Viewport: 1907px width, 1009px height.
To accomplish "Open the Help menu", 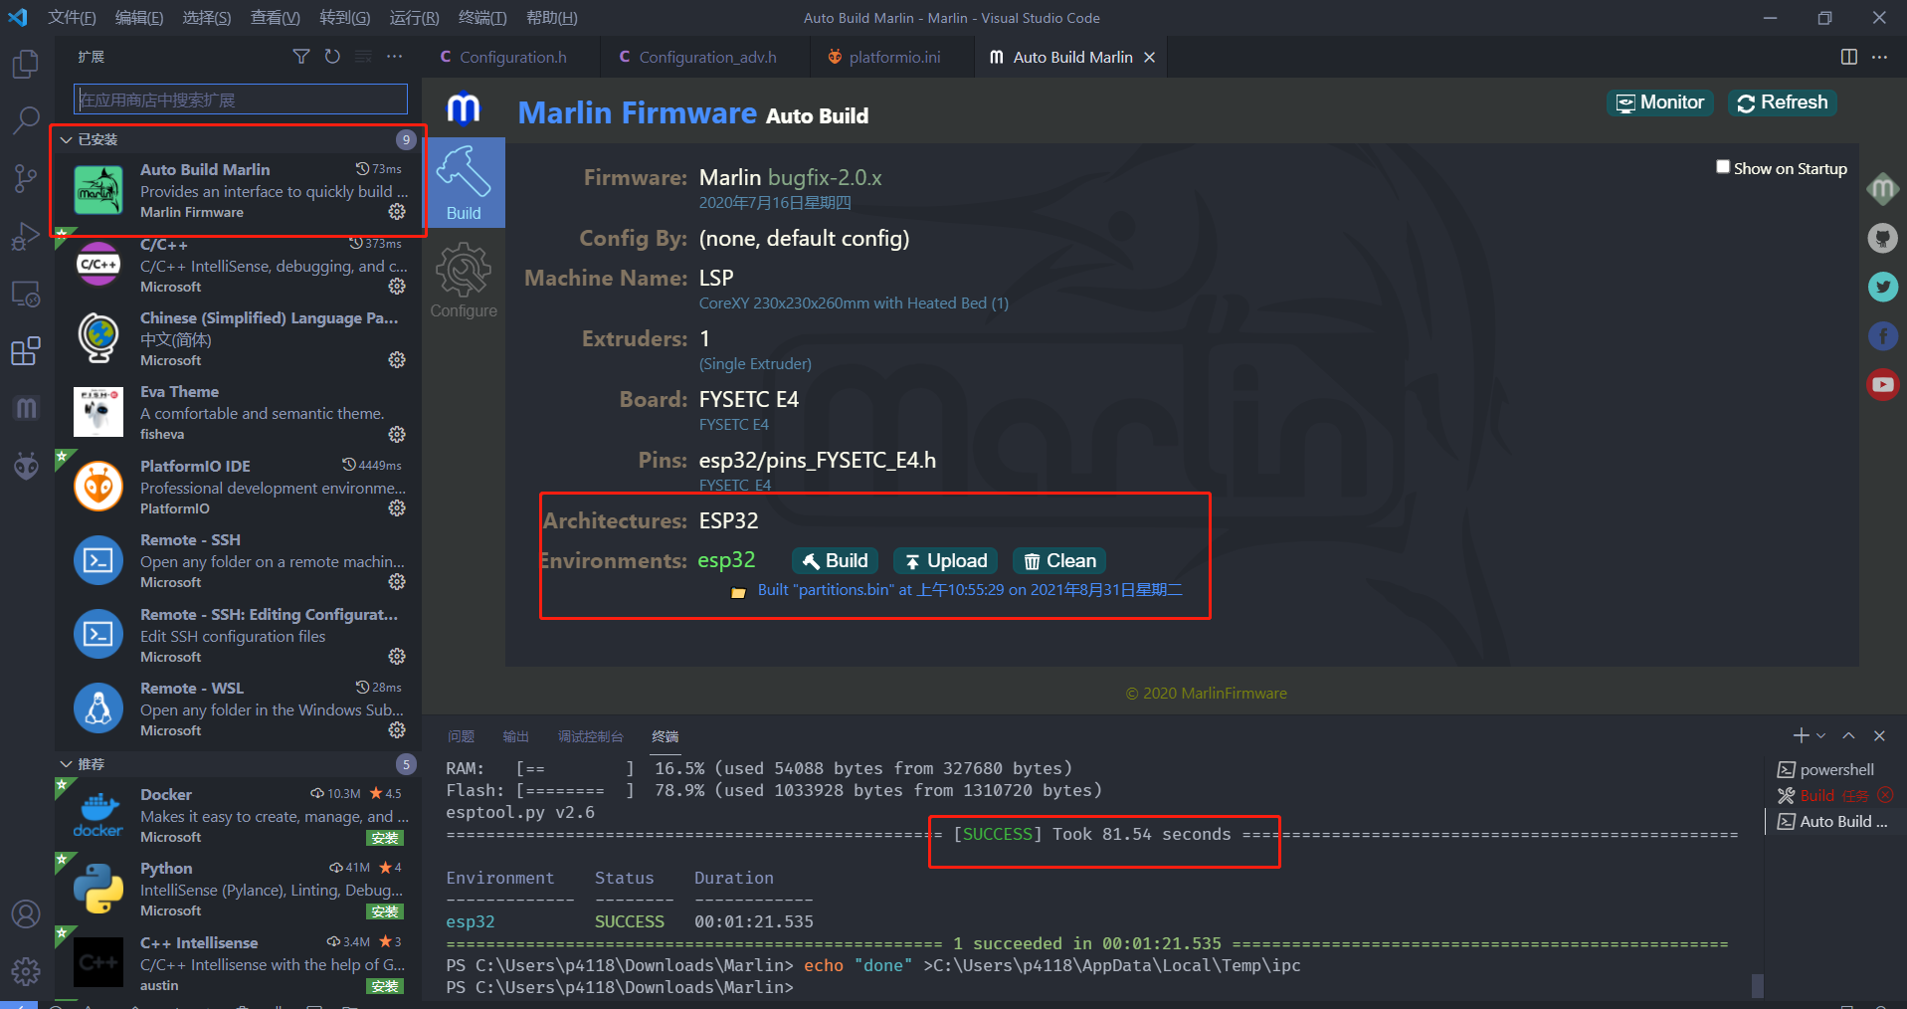I will pyautogui.click(x=551, y=18).
